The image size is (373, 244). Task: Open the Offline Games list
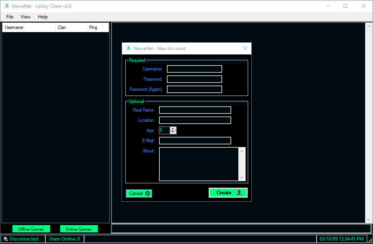point(31,229)
